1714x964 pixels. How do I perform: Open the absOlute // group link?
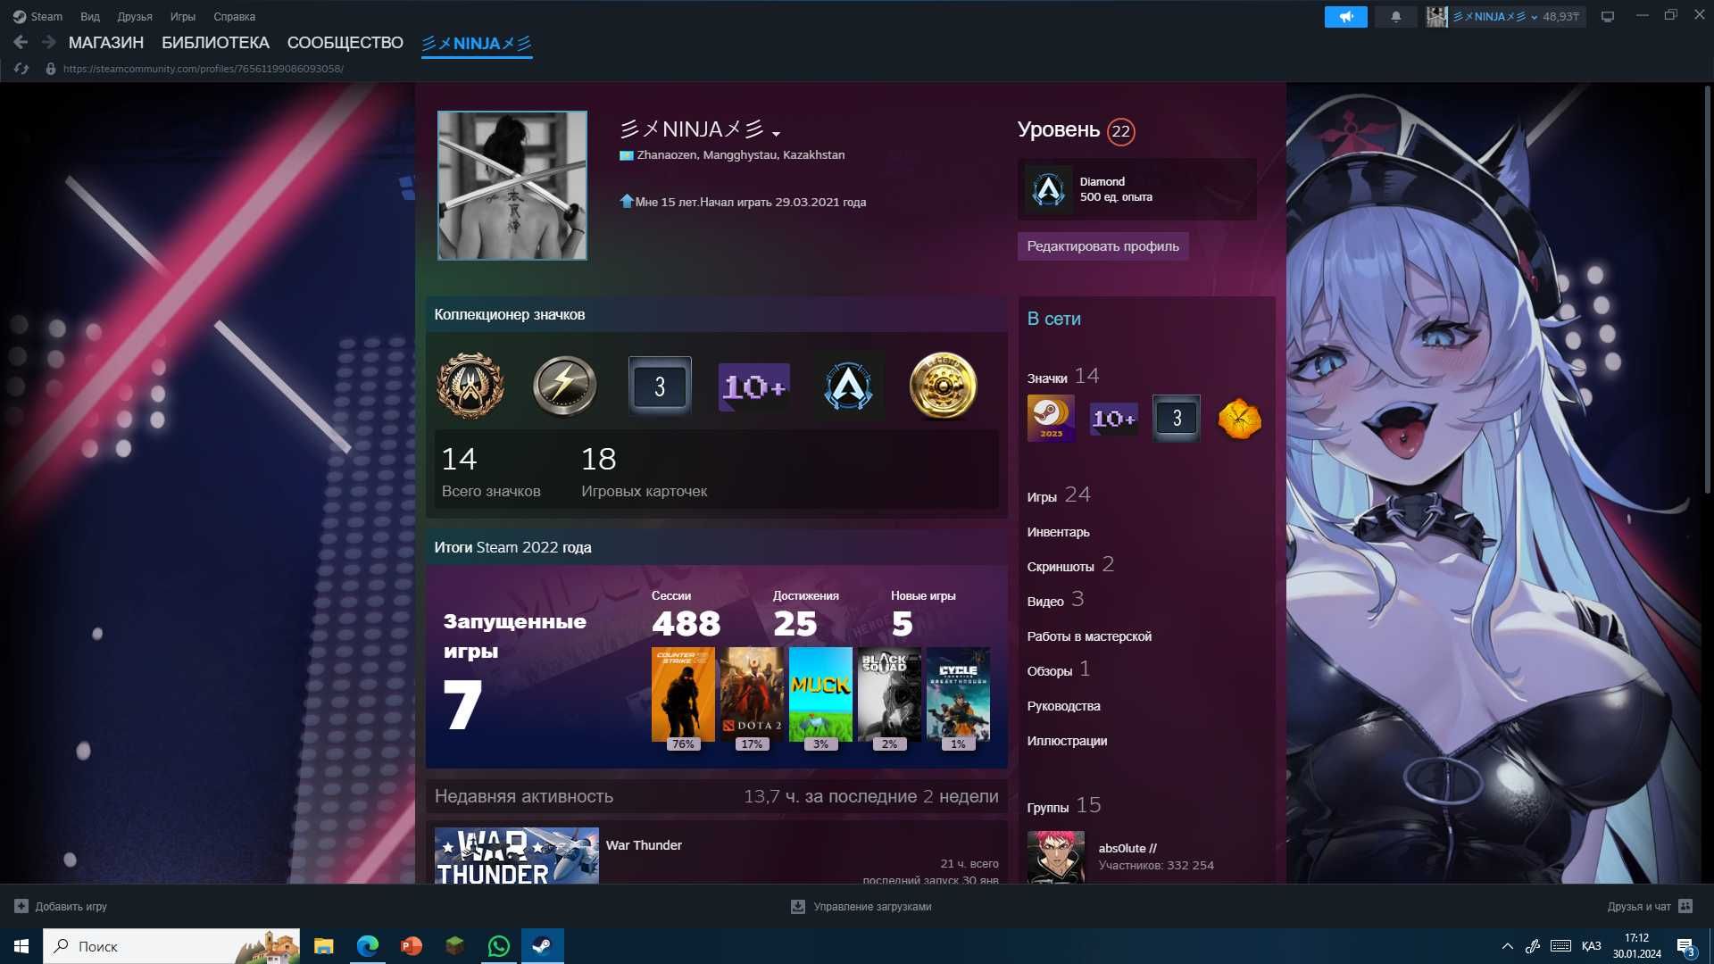(1127, 848)
